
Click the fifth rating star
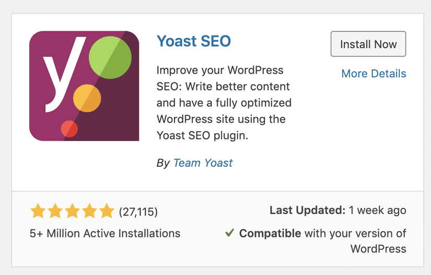107,211
